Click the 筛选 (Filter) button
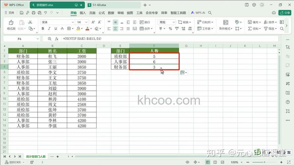294x165 pixels. pos(270,29)
